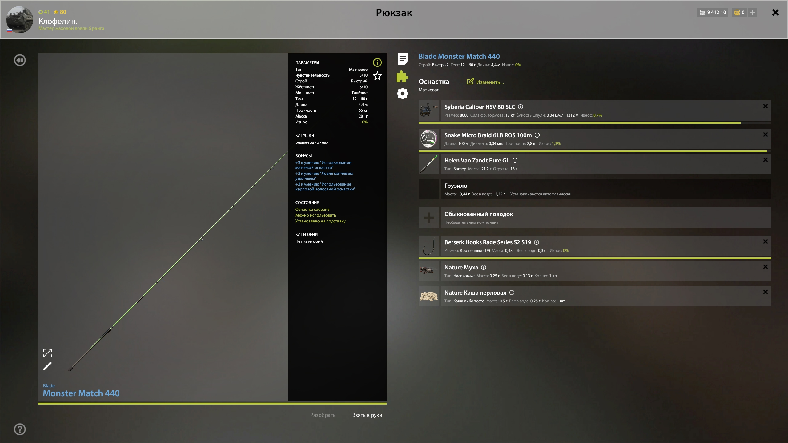788x443 pixels.
Task: Open the description notes tab icon
Action: pyautogui.click(x=402, y=59)
